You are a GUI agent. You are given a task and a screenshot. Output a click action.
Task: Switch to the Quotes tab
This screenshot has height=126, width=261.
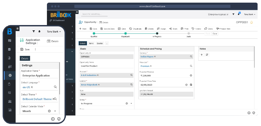100,43
